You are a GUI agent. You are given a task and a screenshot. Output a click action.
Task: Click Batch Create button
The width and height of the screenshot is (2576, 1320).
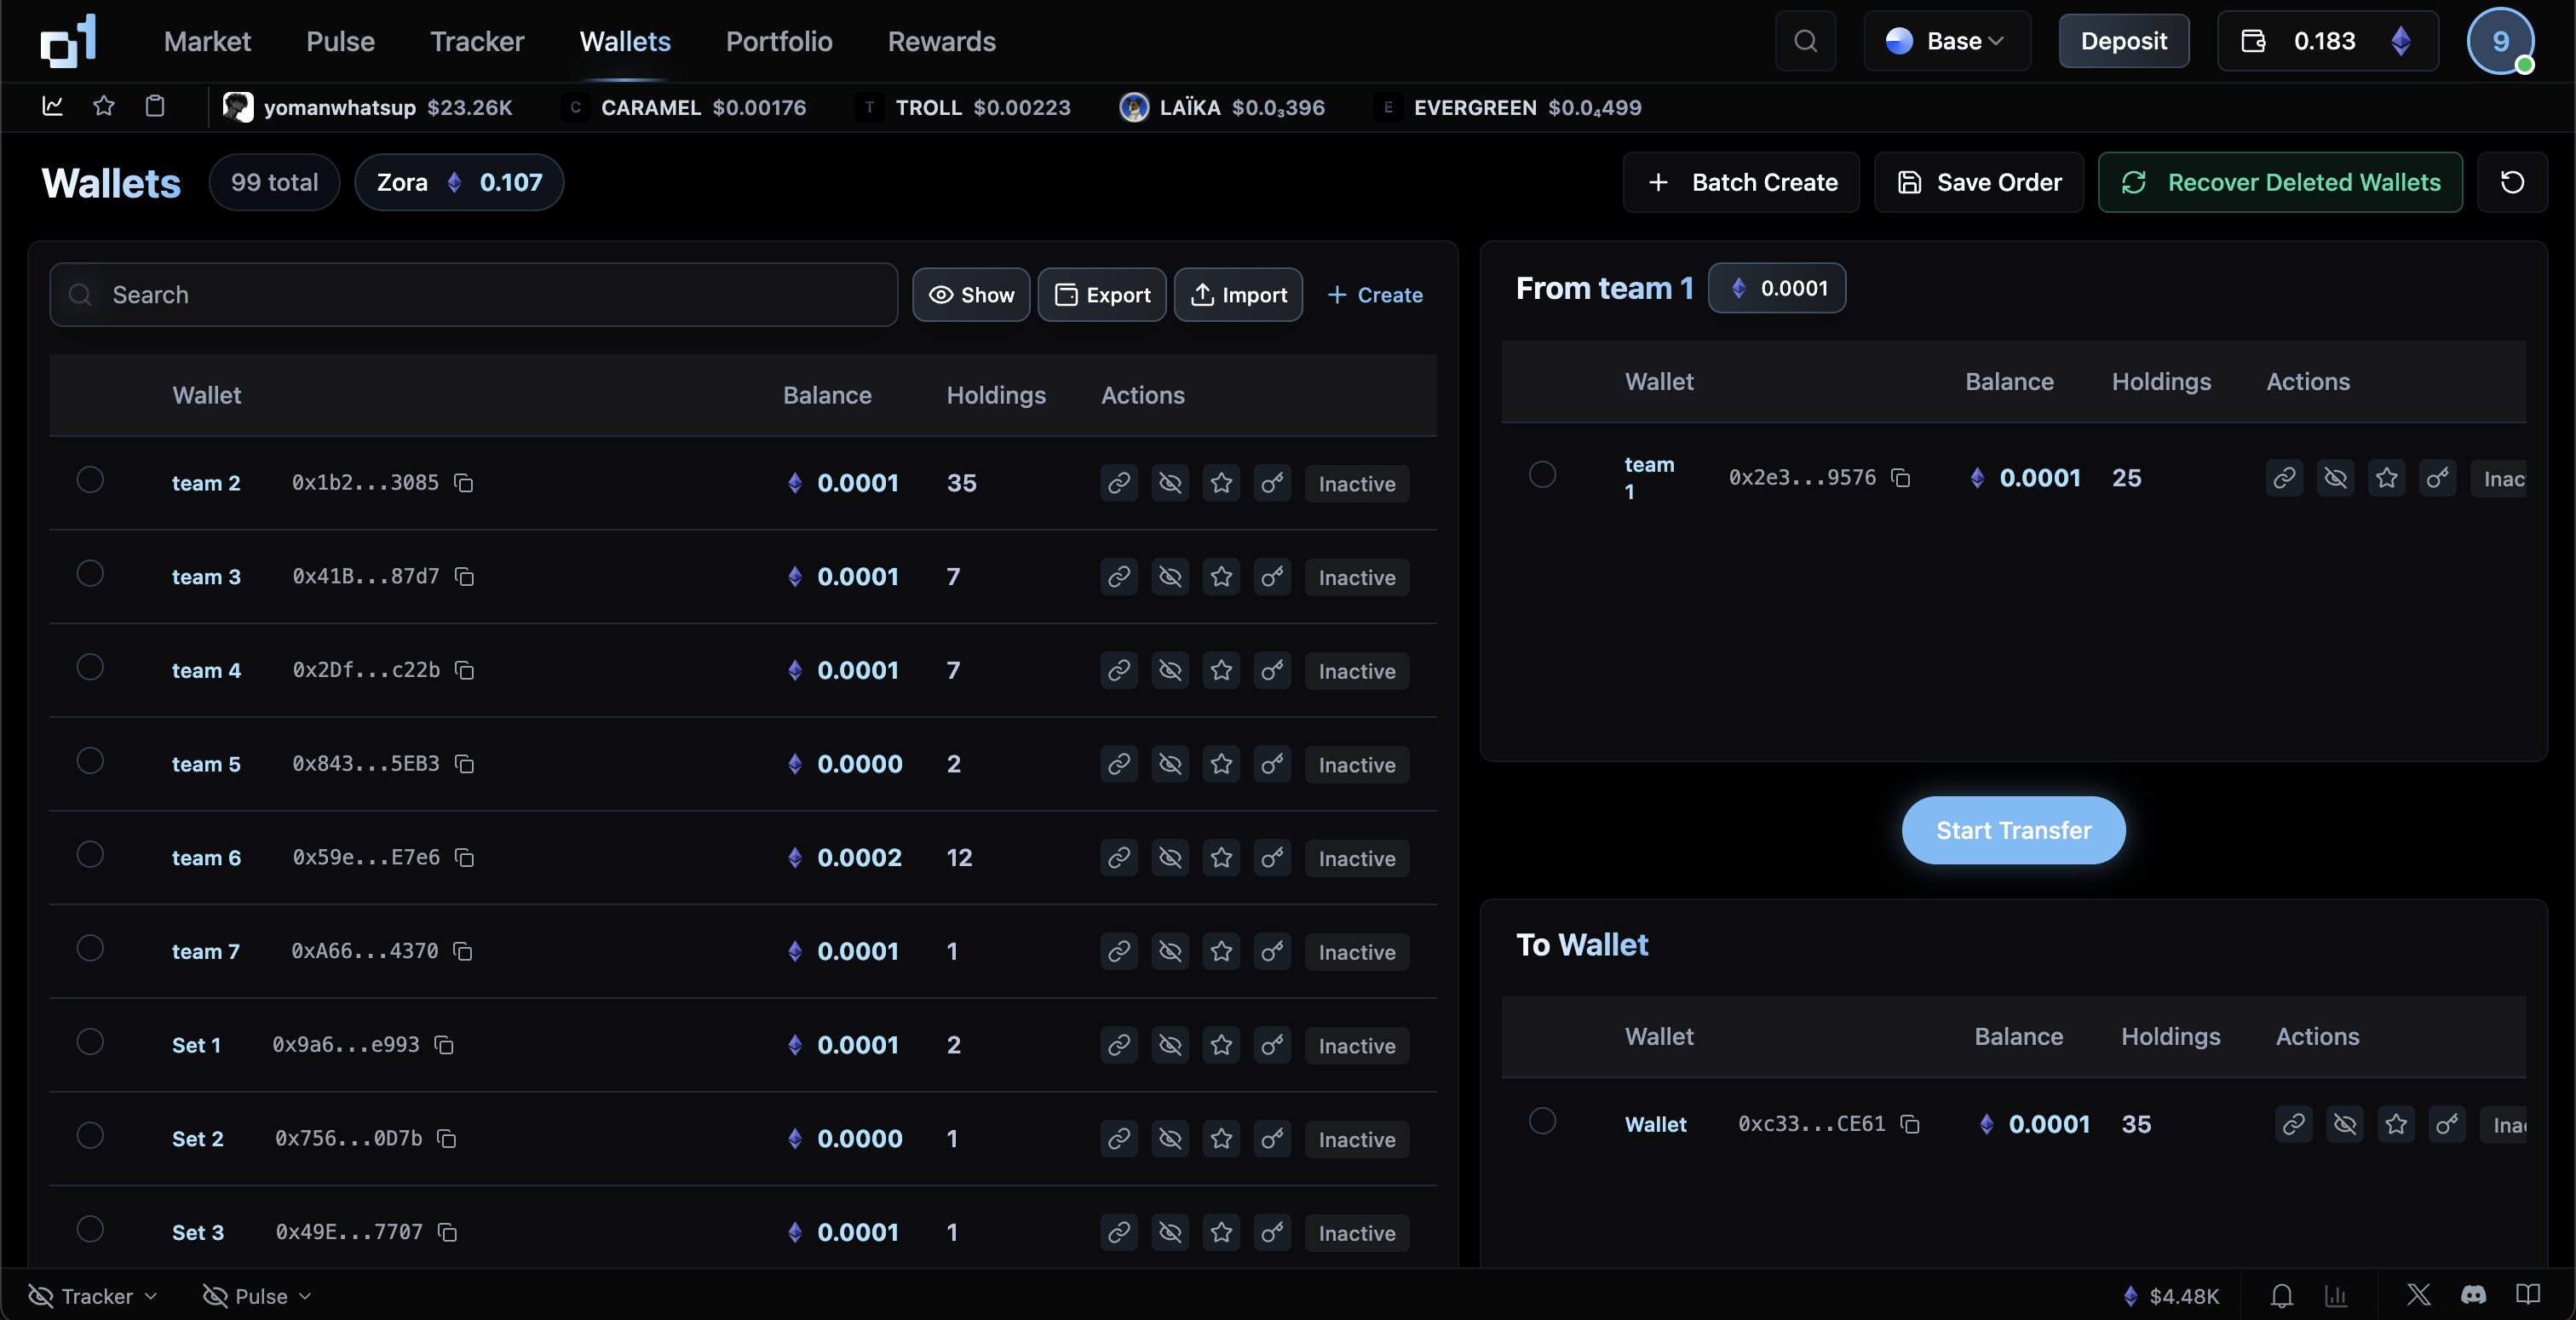click(1741, 182)
